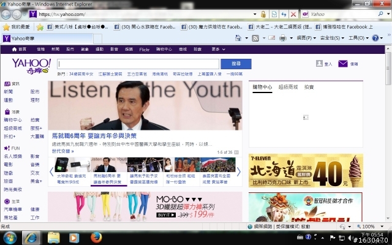The image size is (392, 245).
Task: Click the FUN section heading in left sidebar
Action: point(12,148)
